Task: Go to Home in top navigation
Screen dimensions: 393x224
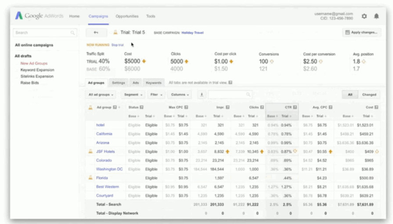Action: click(x=75, y=16)
